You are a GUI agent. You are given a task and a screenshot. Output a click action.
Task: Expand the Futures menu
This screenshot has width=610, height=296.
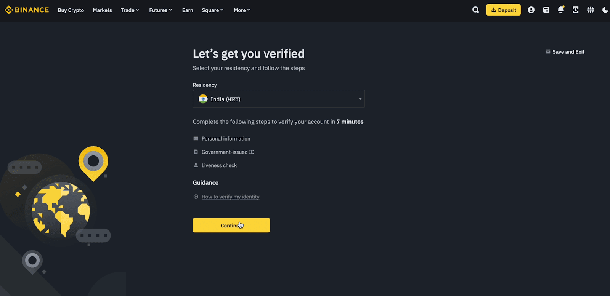(x=161, y=10)
